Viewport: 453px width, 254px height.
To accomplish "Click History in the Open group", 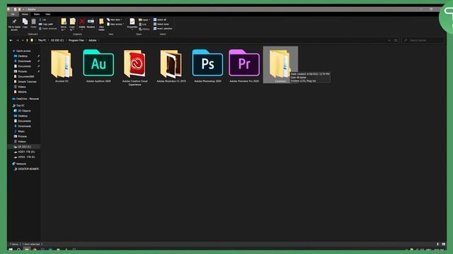I will coord(144,29).
